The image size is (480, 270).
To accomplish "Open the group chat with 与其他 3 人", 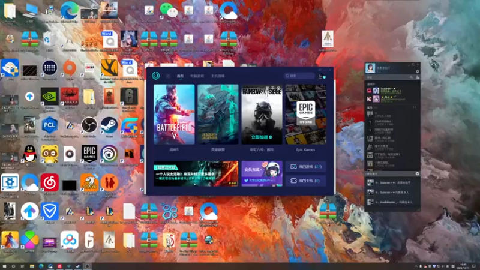I will click(x=392, y=192).
